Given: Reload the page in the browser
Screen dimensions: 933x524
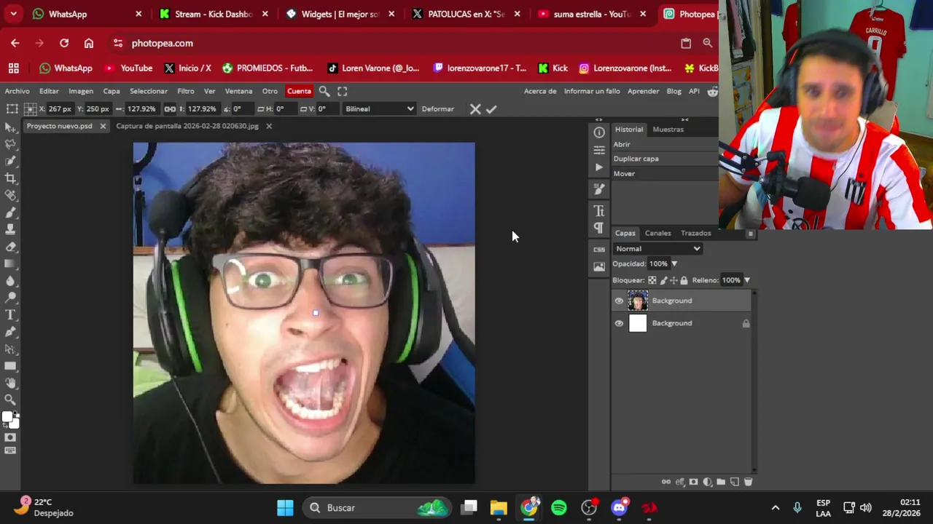Looking at the screenshot, I should 64,43.
